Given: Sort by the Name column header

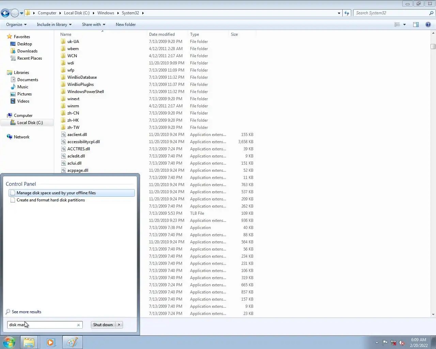Looking at the screenshot, I should coord(66,34).
